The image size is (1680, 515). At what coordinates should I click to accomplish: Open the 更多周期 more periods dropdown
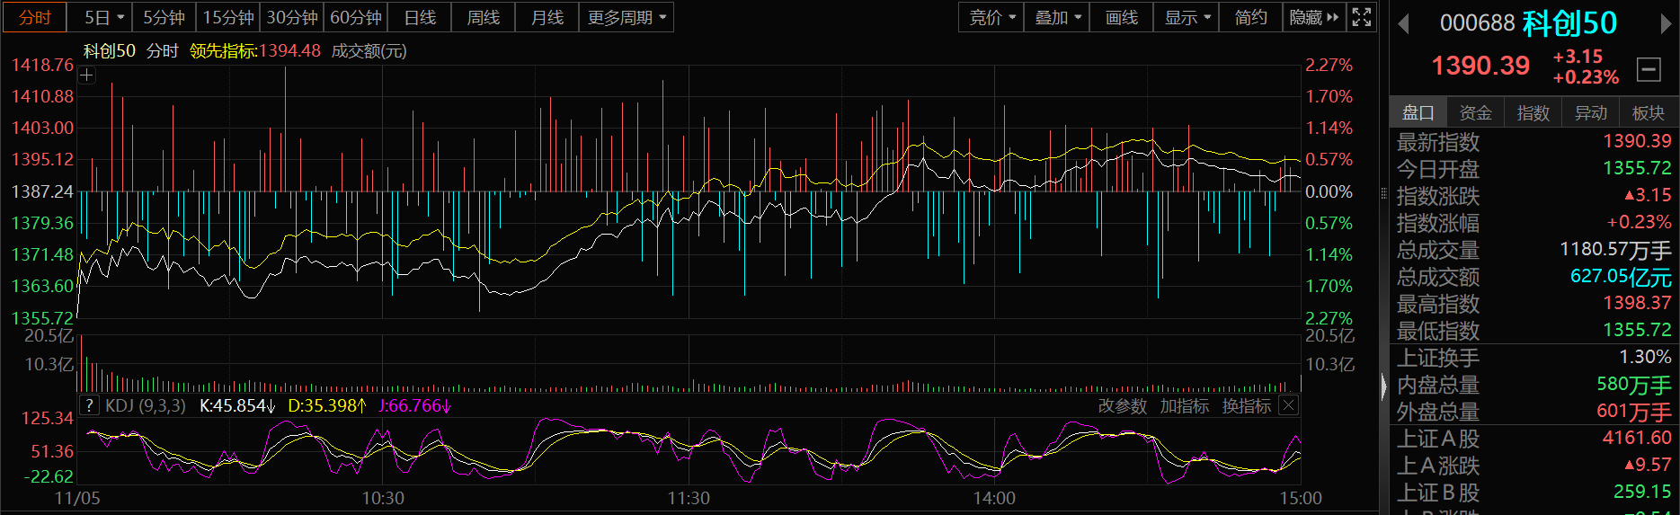627,17
